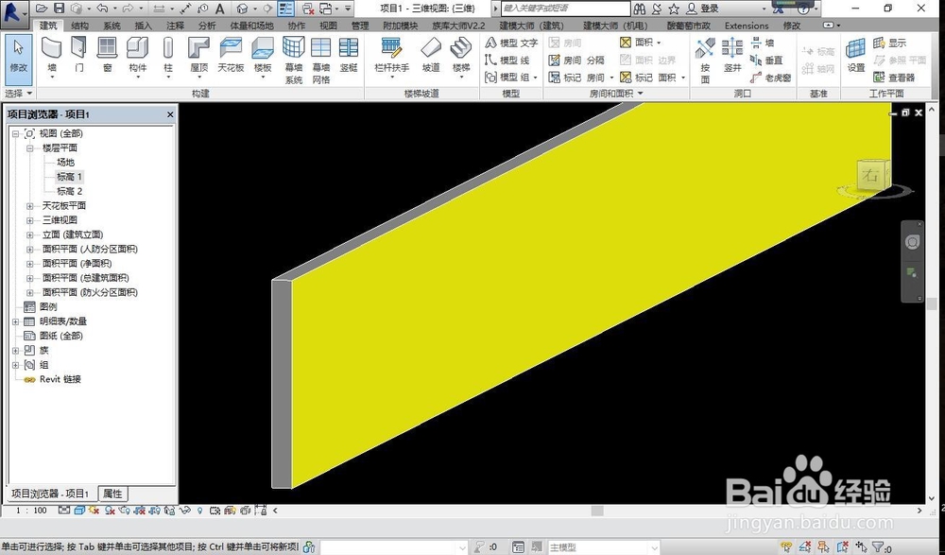
Task: Expand the 立面 (建筑立面) tree node
Action: (29, 234)
